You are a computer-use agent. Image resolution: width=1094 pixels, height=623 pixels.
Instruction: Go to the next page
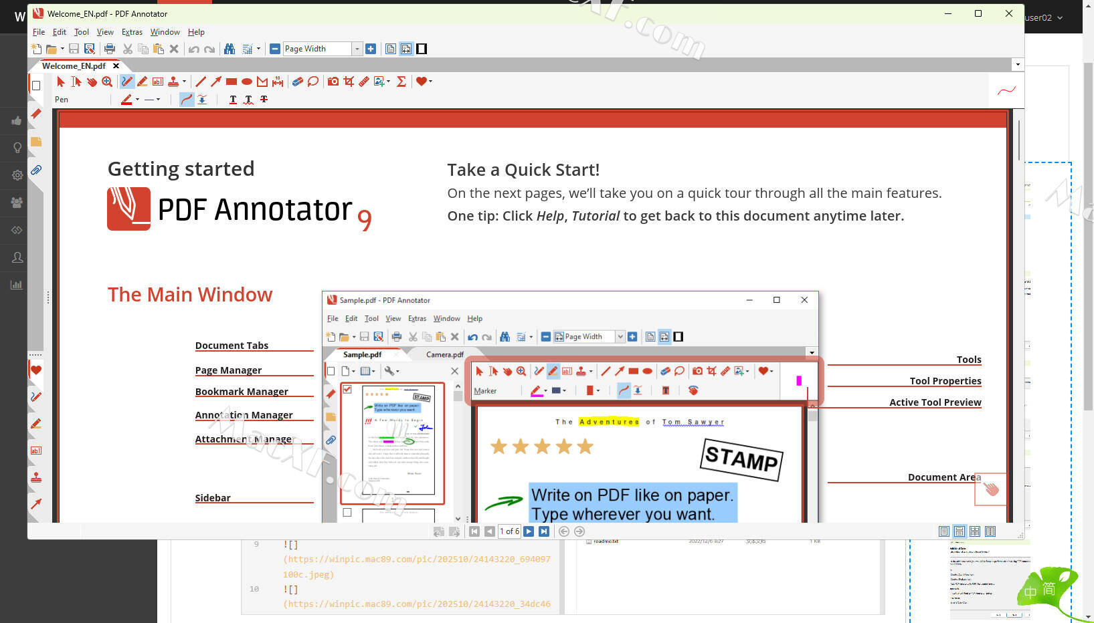(529, 531)
